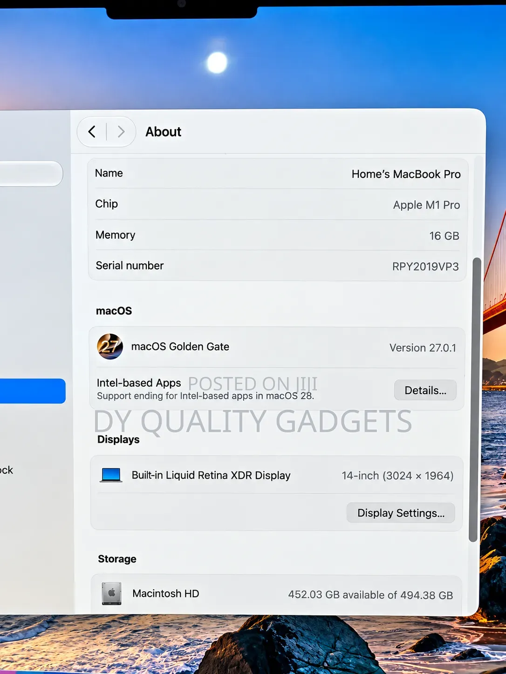
Task: Go back with the left chevron arrow
Action: (x=92, y=132)
